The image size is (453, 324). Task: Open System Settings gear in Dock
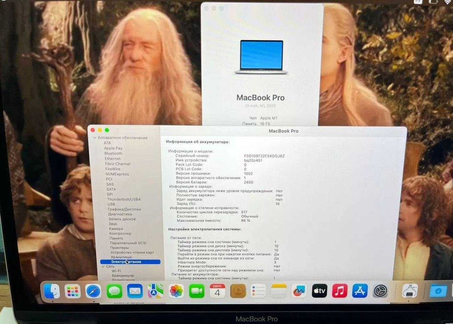click(380, 291)
